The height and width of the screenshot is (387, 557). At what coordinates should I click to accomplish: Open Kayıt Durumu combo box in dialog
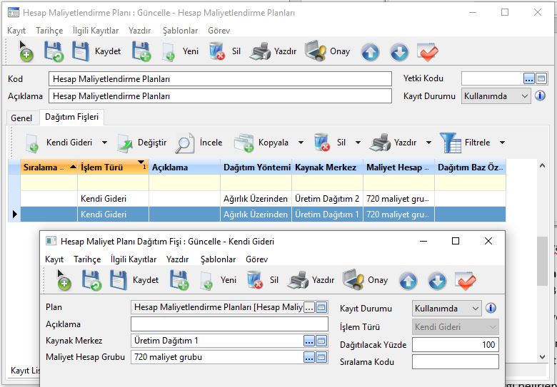point(476,309)
